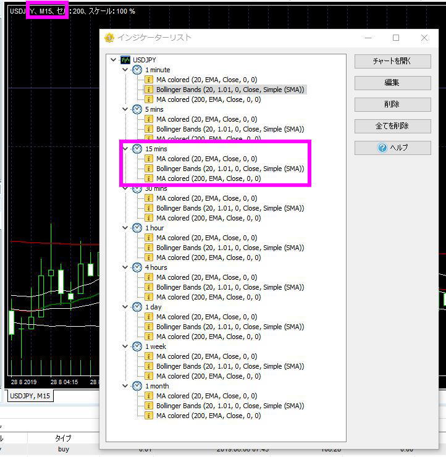Collapse the 4 hours timeframe node
The image size is (446, 457).
pos(126,267)
